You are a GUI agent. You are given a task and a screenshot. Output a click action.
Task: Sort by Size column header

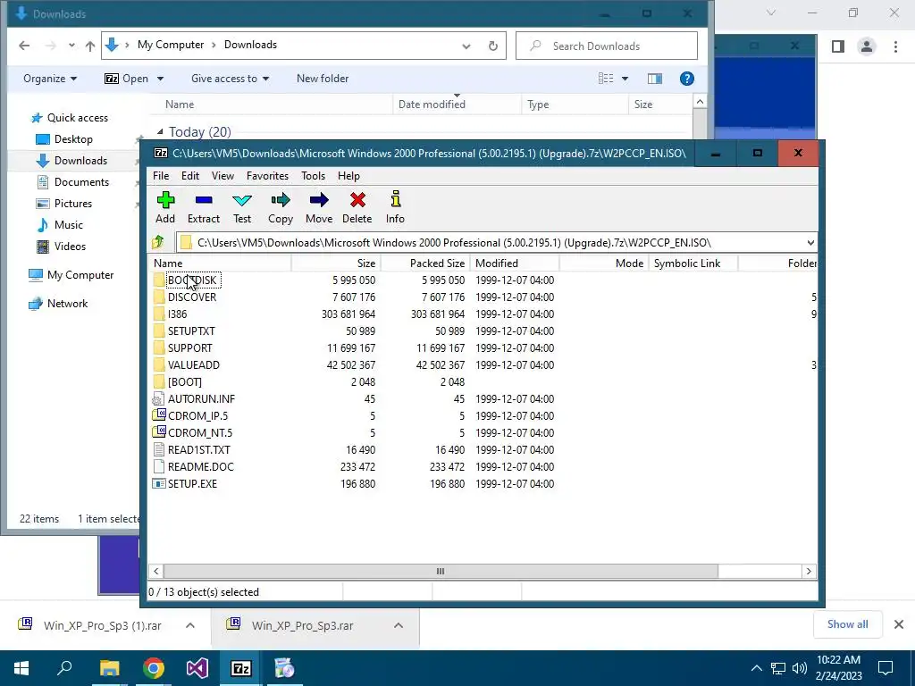(336, 264)
